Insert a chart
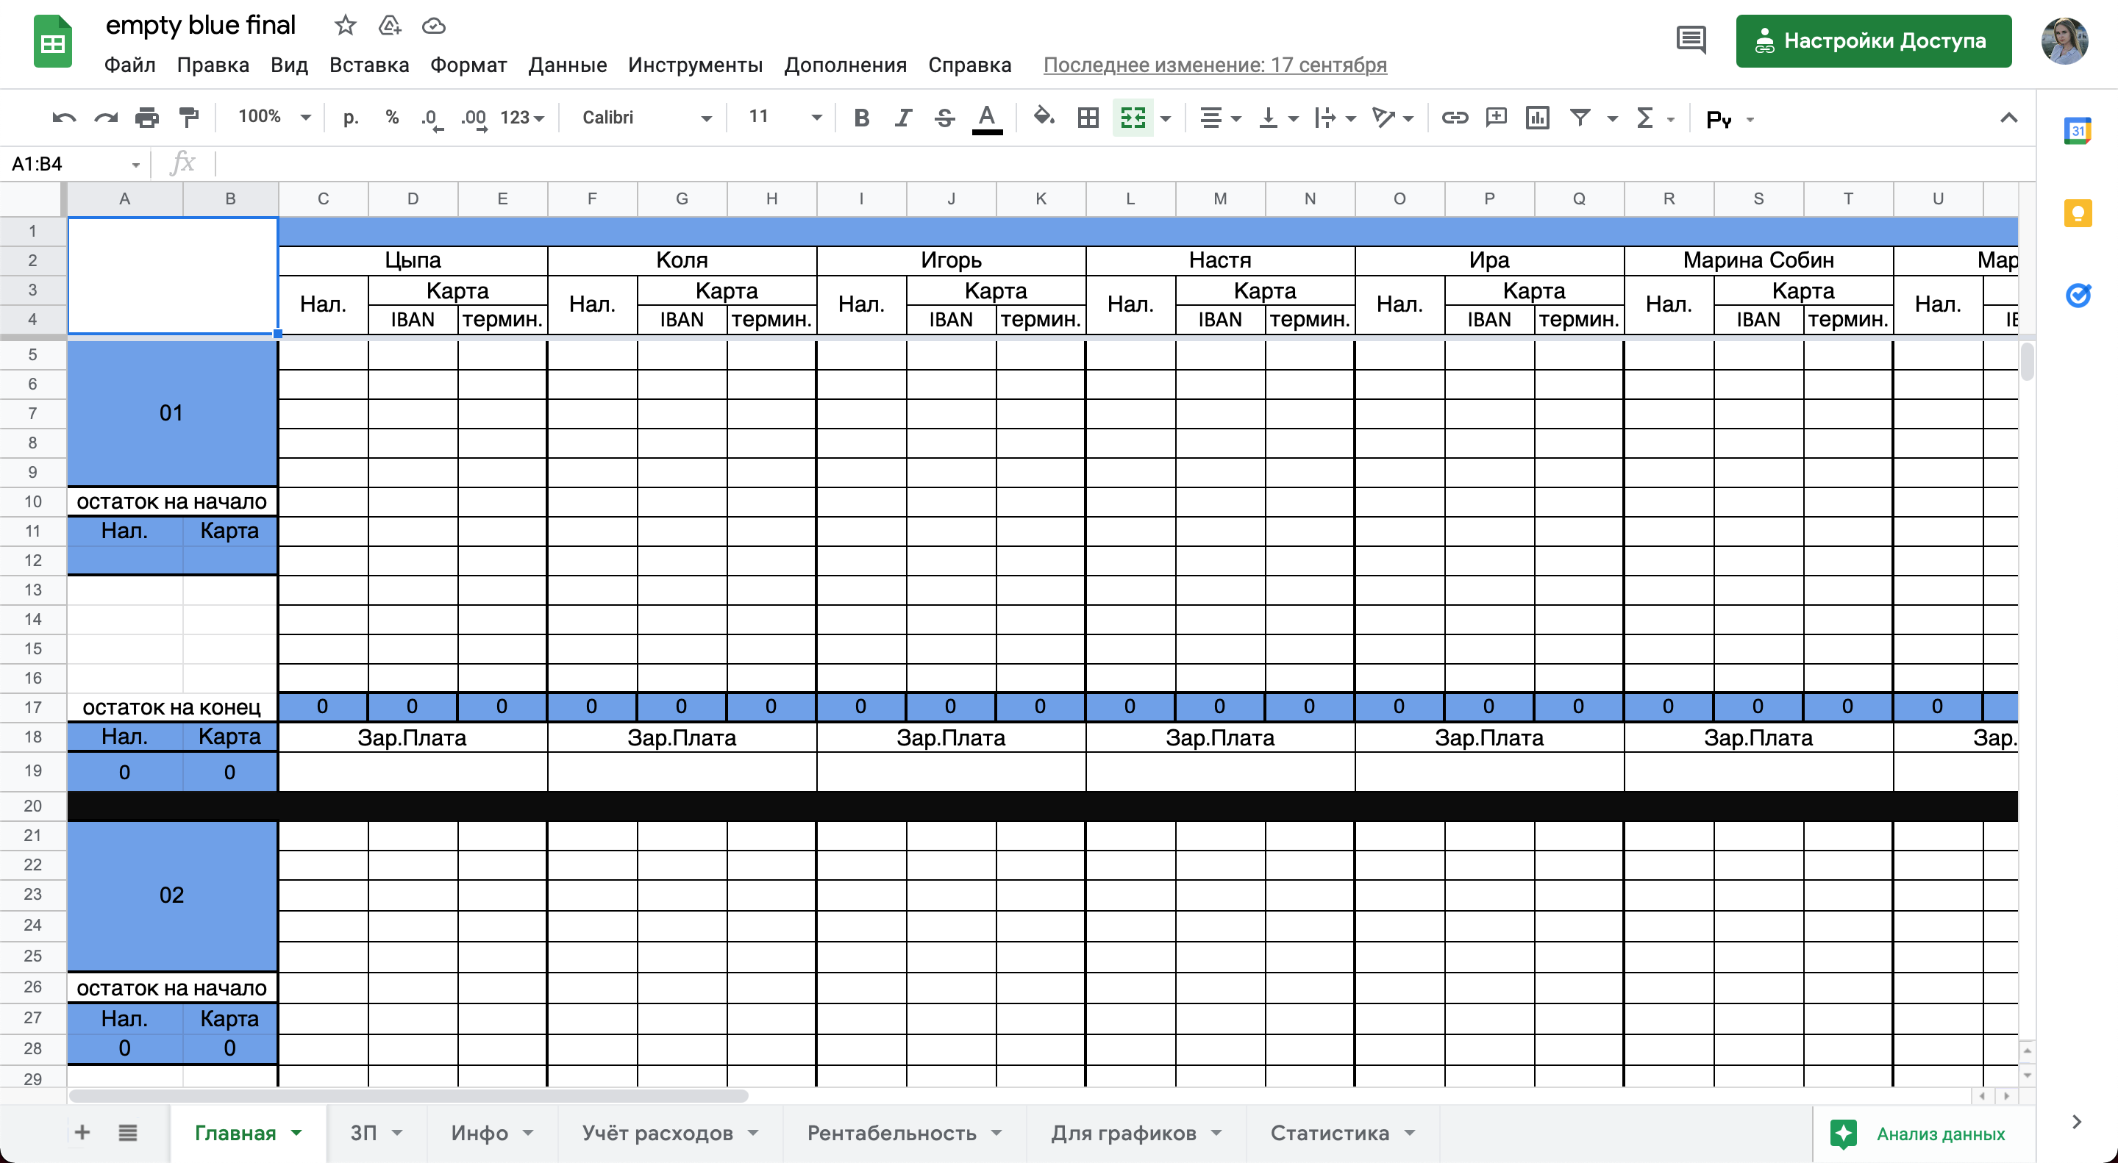2118x1163 pixels. click(1537, 118)
